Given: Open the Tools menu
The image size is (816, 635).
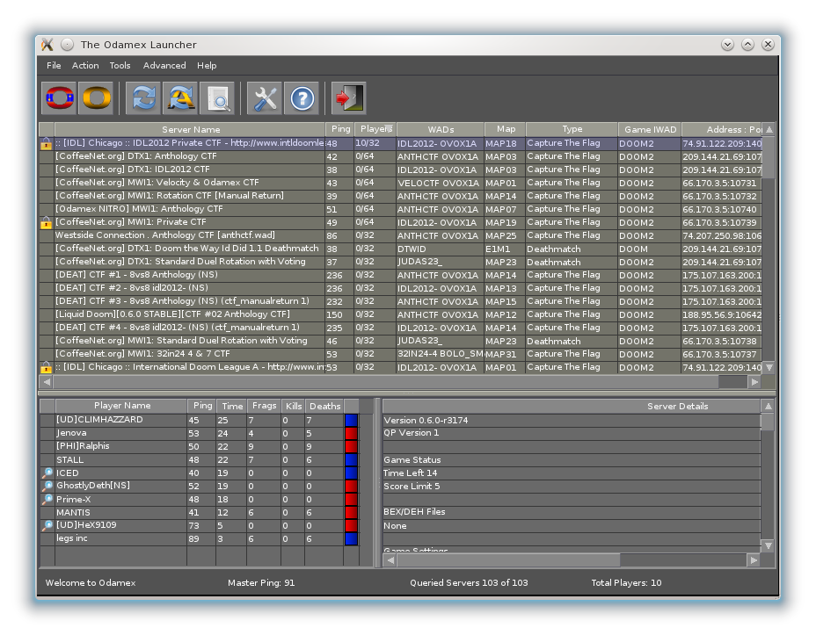Looking at the screenshot, I should [120, 66].
